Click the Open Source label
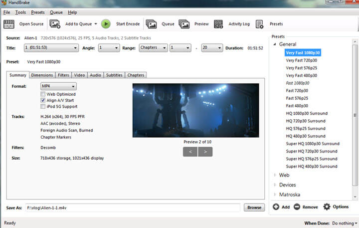 pos(31,24)
